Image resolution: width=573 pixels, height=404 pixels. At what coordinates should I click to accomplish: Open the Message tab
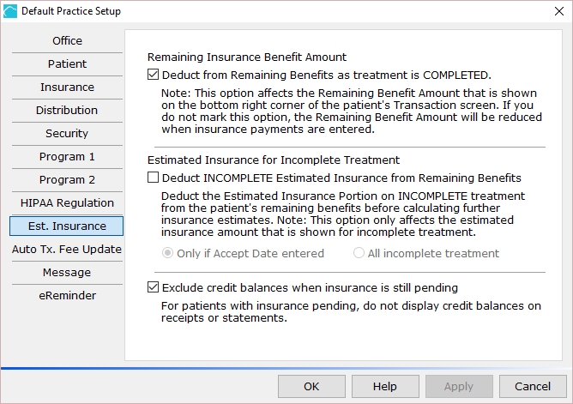click(67, 273)
